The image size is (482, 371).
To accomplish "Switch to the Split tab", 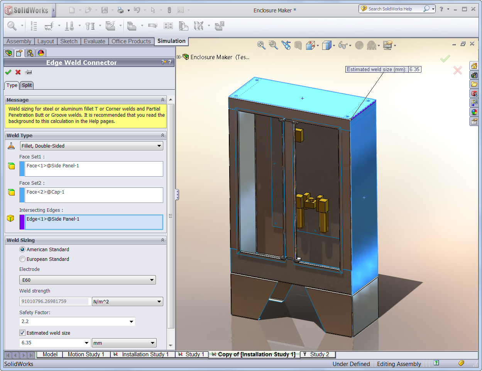I will (x=26, y=85).
